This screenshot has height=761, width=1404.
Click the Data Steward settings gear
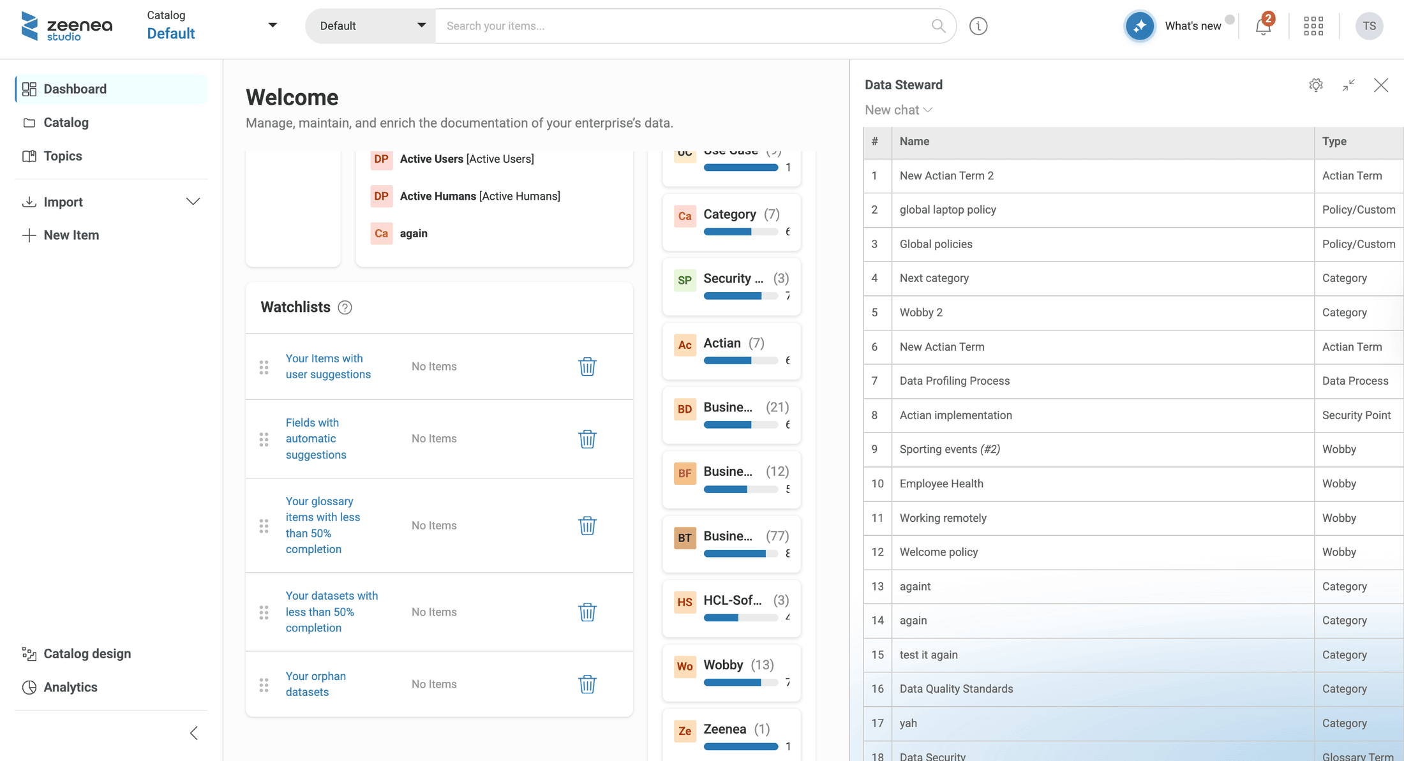click(x=1316, y=85)
